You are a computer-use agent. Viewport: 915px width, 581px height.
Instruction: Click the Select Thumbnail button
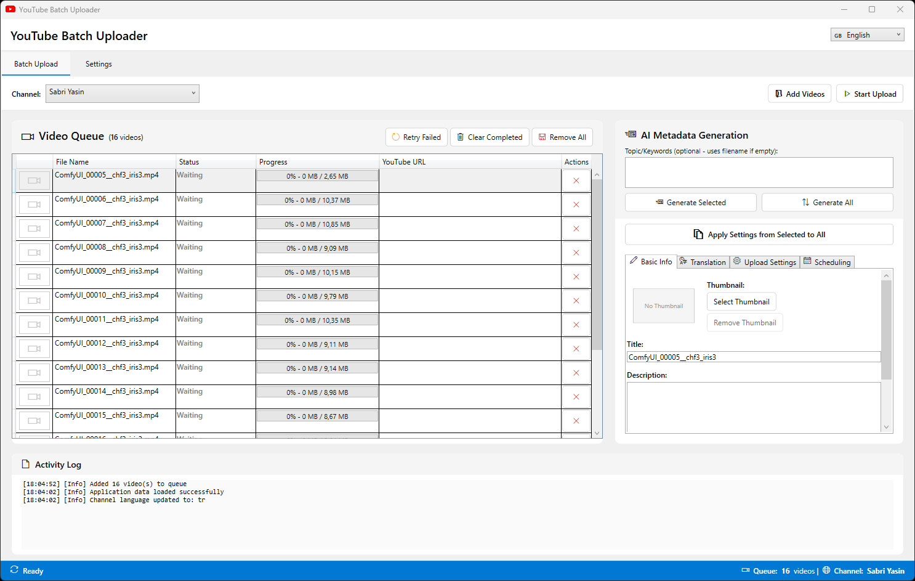(741, 302)
